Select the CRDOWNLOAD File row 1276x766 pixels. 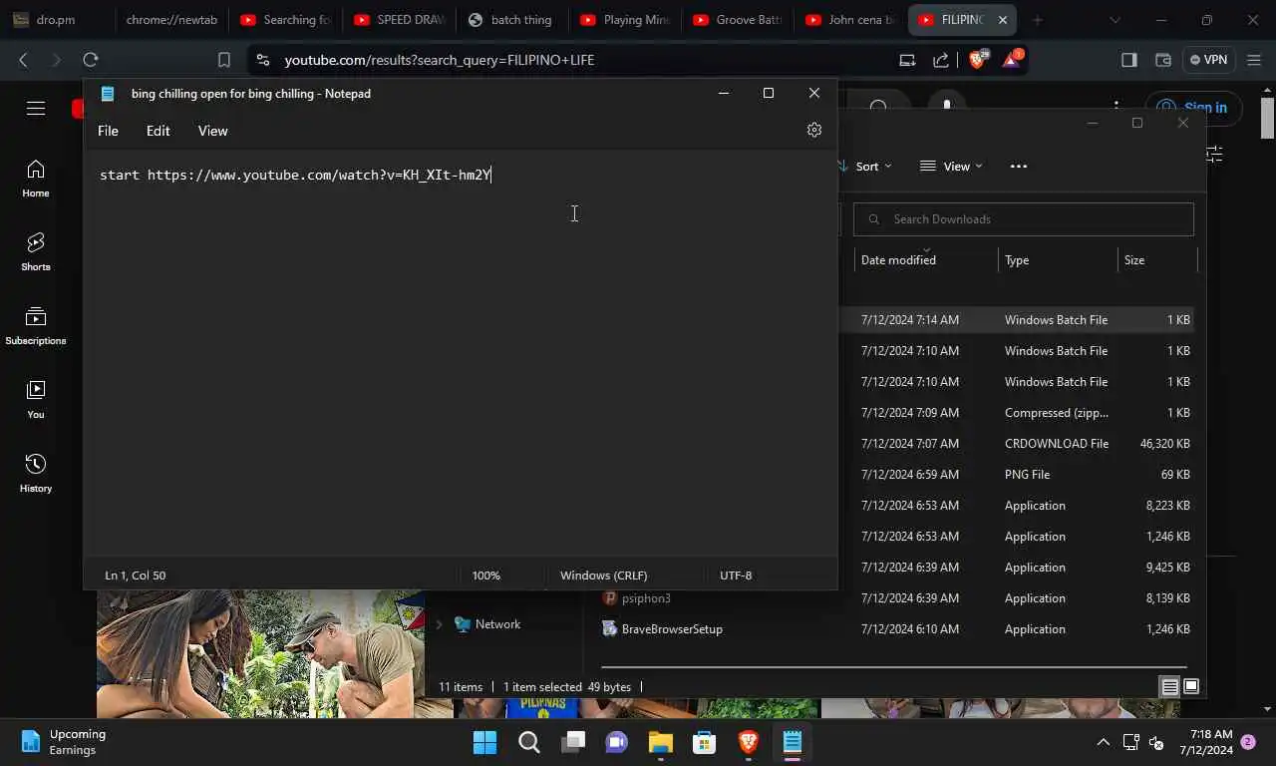(1016, 444)
